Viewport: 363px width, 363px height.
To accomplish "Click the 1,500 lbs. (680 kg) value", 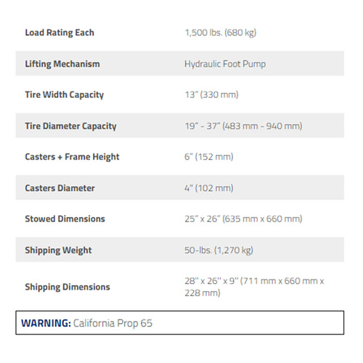I will coord(221,33).
